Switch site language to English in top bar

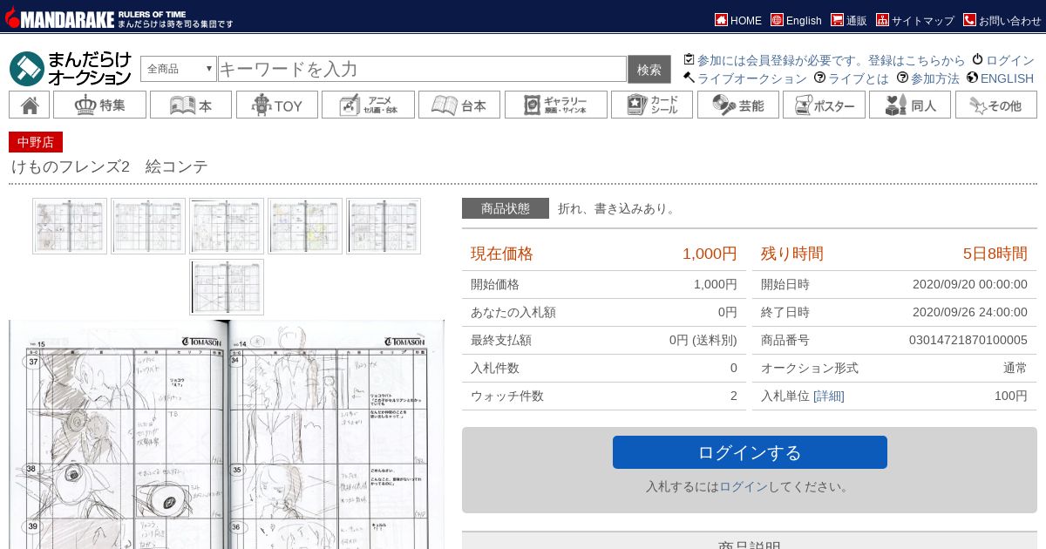point(796,20)
